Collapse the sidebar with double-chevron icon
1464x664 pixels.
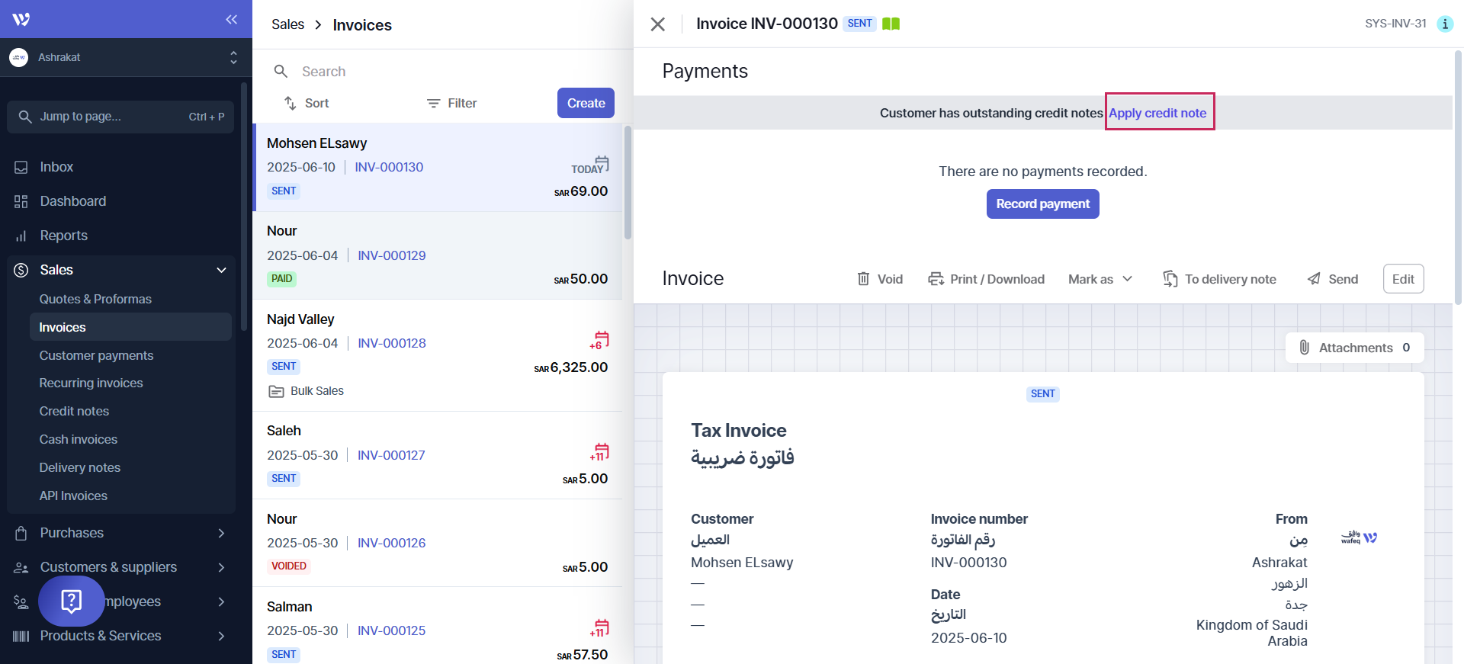click(231, 19)
